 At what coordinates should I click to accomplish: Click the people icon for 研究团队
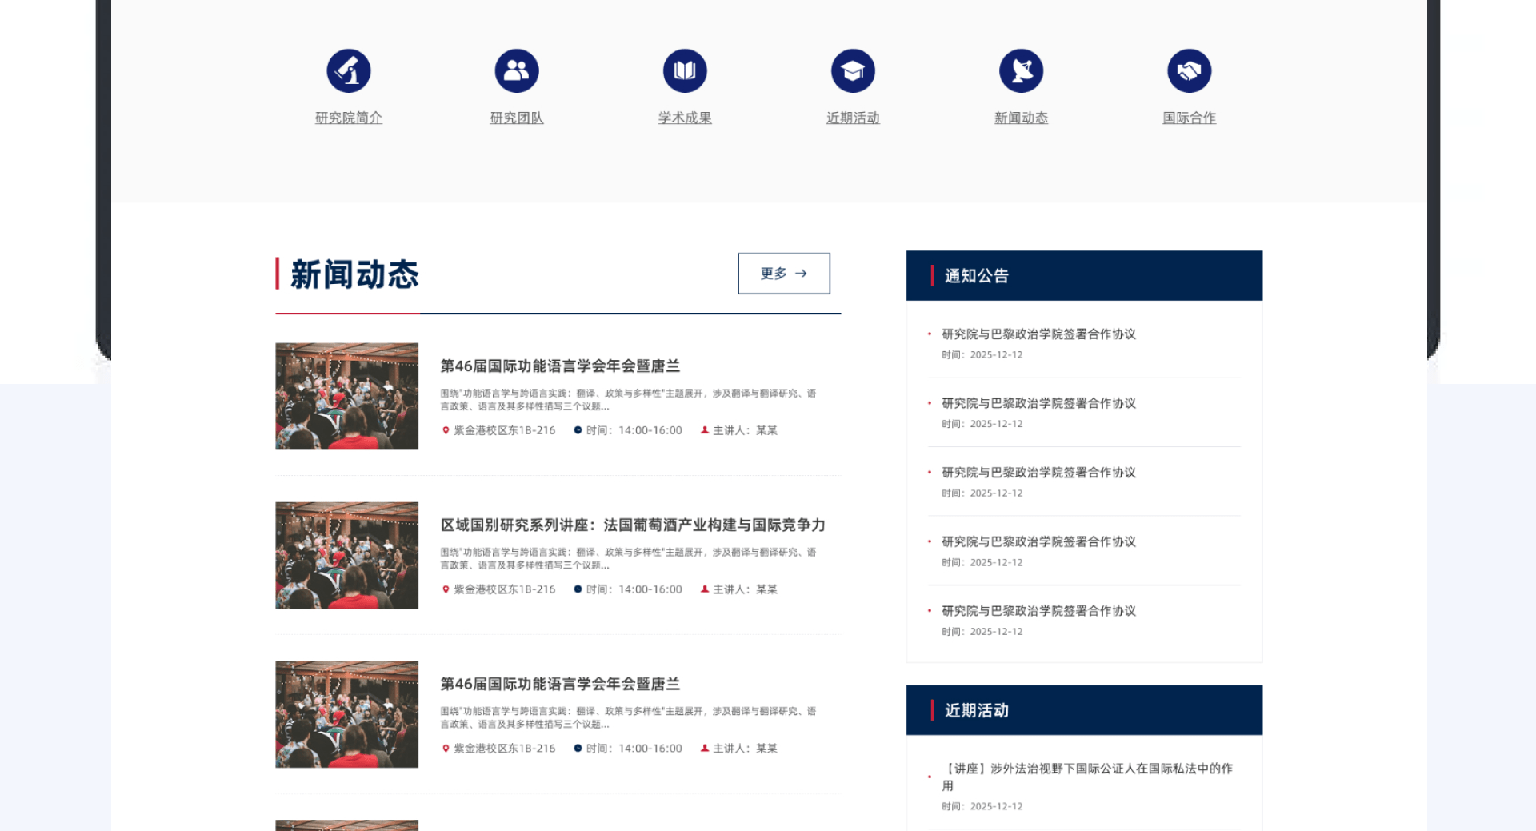517,70
